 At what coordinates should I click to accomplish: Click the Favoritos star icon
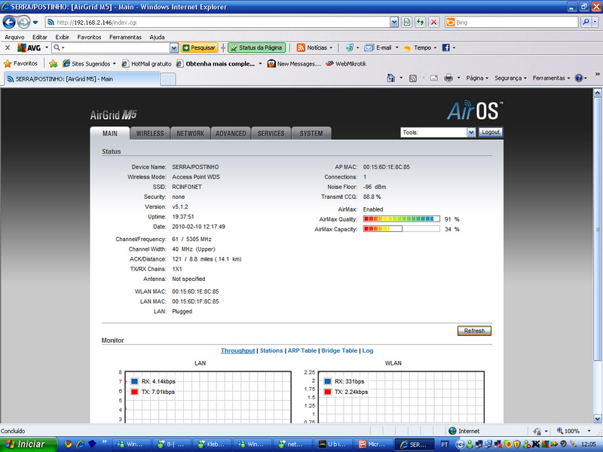pyautogui.click(x=8, y=63)
